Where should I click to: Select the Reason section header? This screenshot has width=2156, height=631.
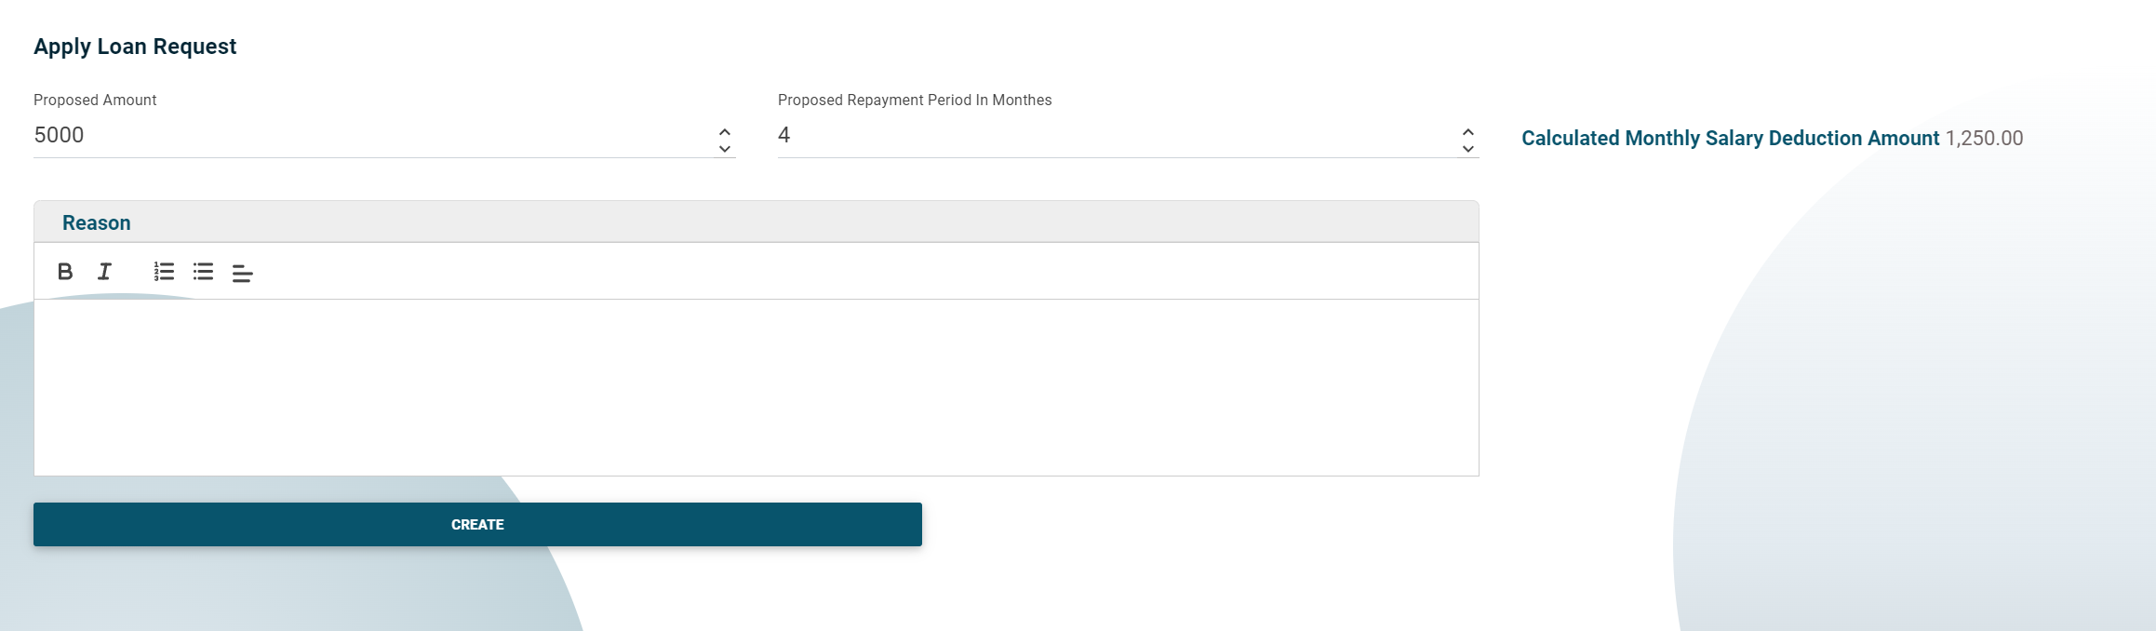pos(96,222)
